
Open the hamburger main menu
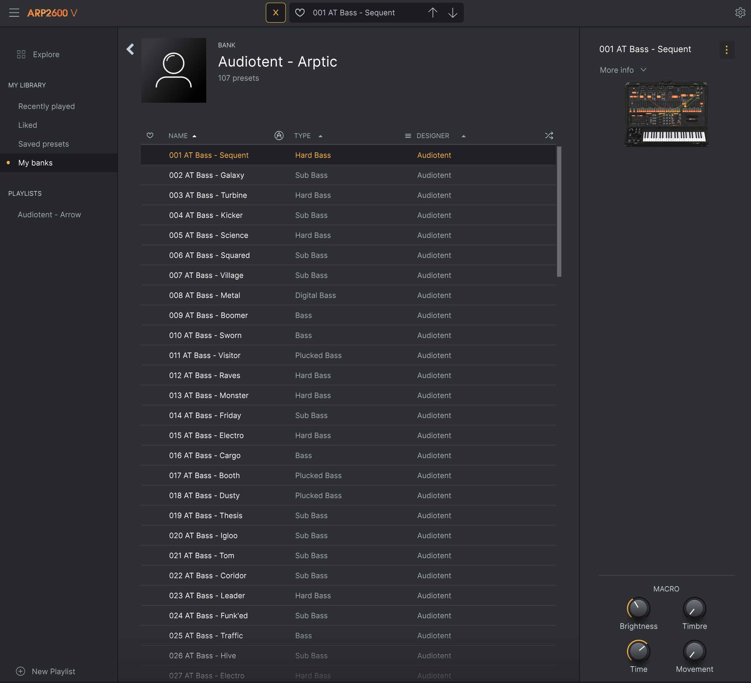(x=14, y=13)
